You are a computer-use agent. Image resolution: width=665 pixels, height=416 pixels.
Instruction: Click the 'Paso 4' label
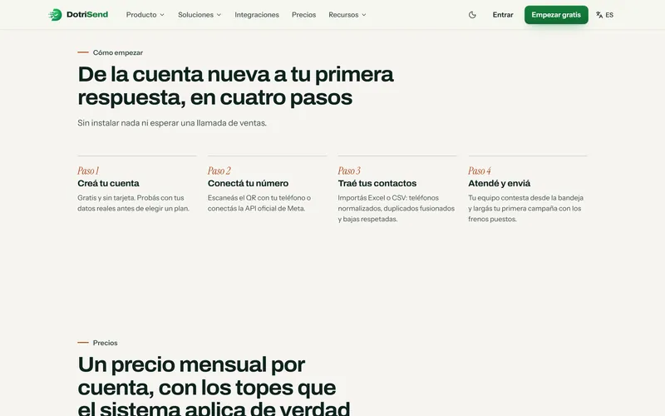[480, 171]
